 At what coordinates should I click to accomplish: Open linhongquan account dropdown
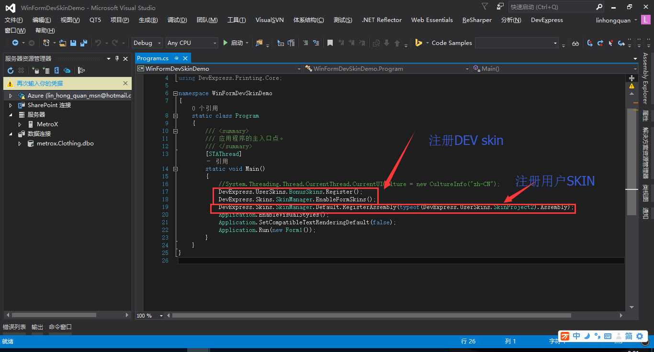(x=617, y=20)
